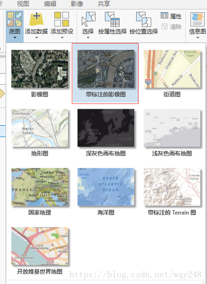Viewport: 207px width, 284px height.
Task: Expand the 添加预设 dropdown arrow
Action: [x=62, y=38]
